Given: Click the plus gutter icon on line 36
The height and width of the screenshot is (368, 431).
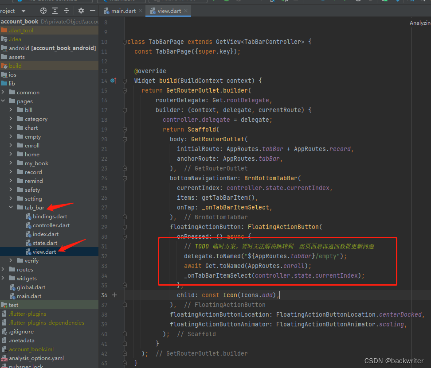Looking at the screenshot, I should 114,295.
